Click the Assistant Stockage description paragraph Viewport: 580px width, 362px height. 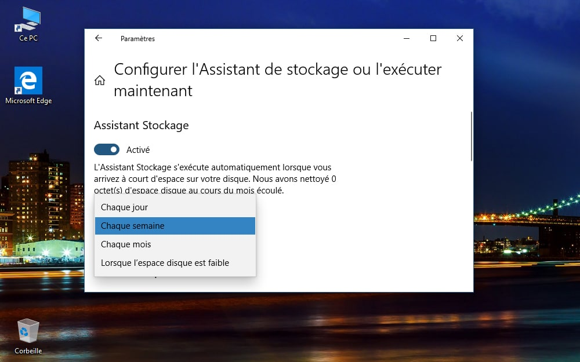[215, 178]
